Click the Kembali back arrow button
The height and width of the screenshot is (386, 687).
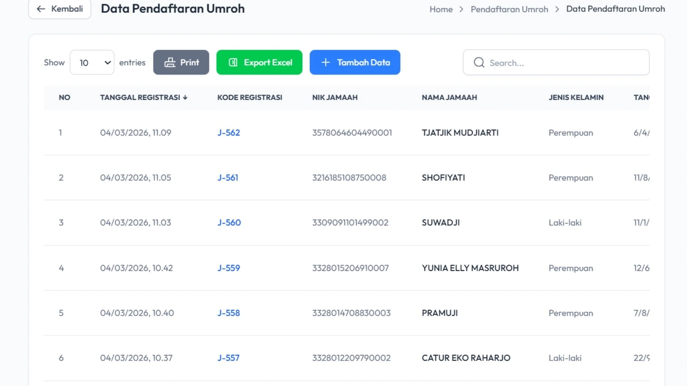coord(59,9)
